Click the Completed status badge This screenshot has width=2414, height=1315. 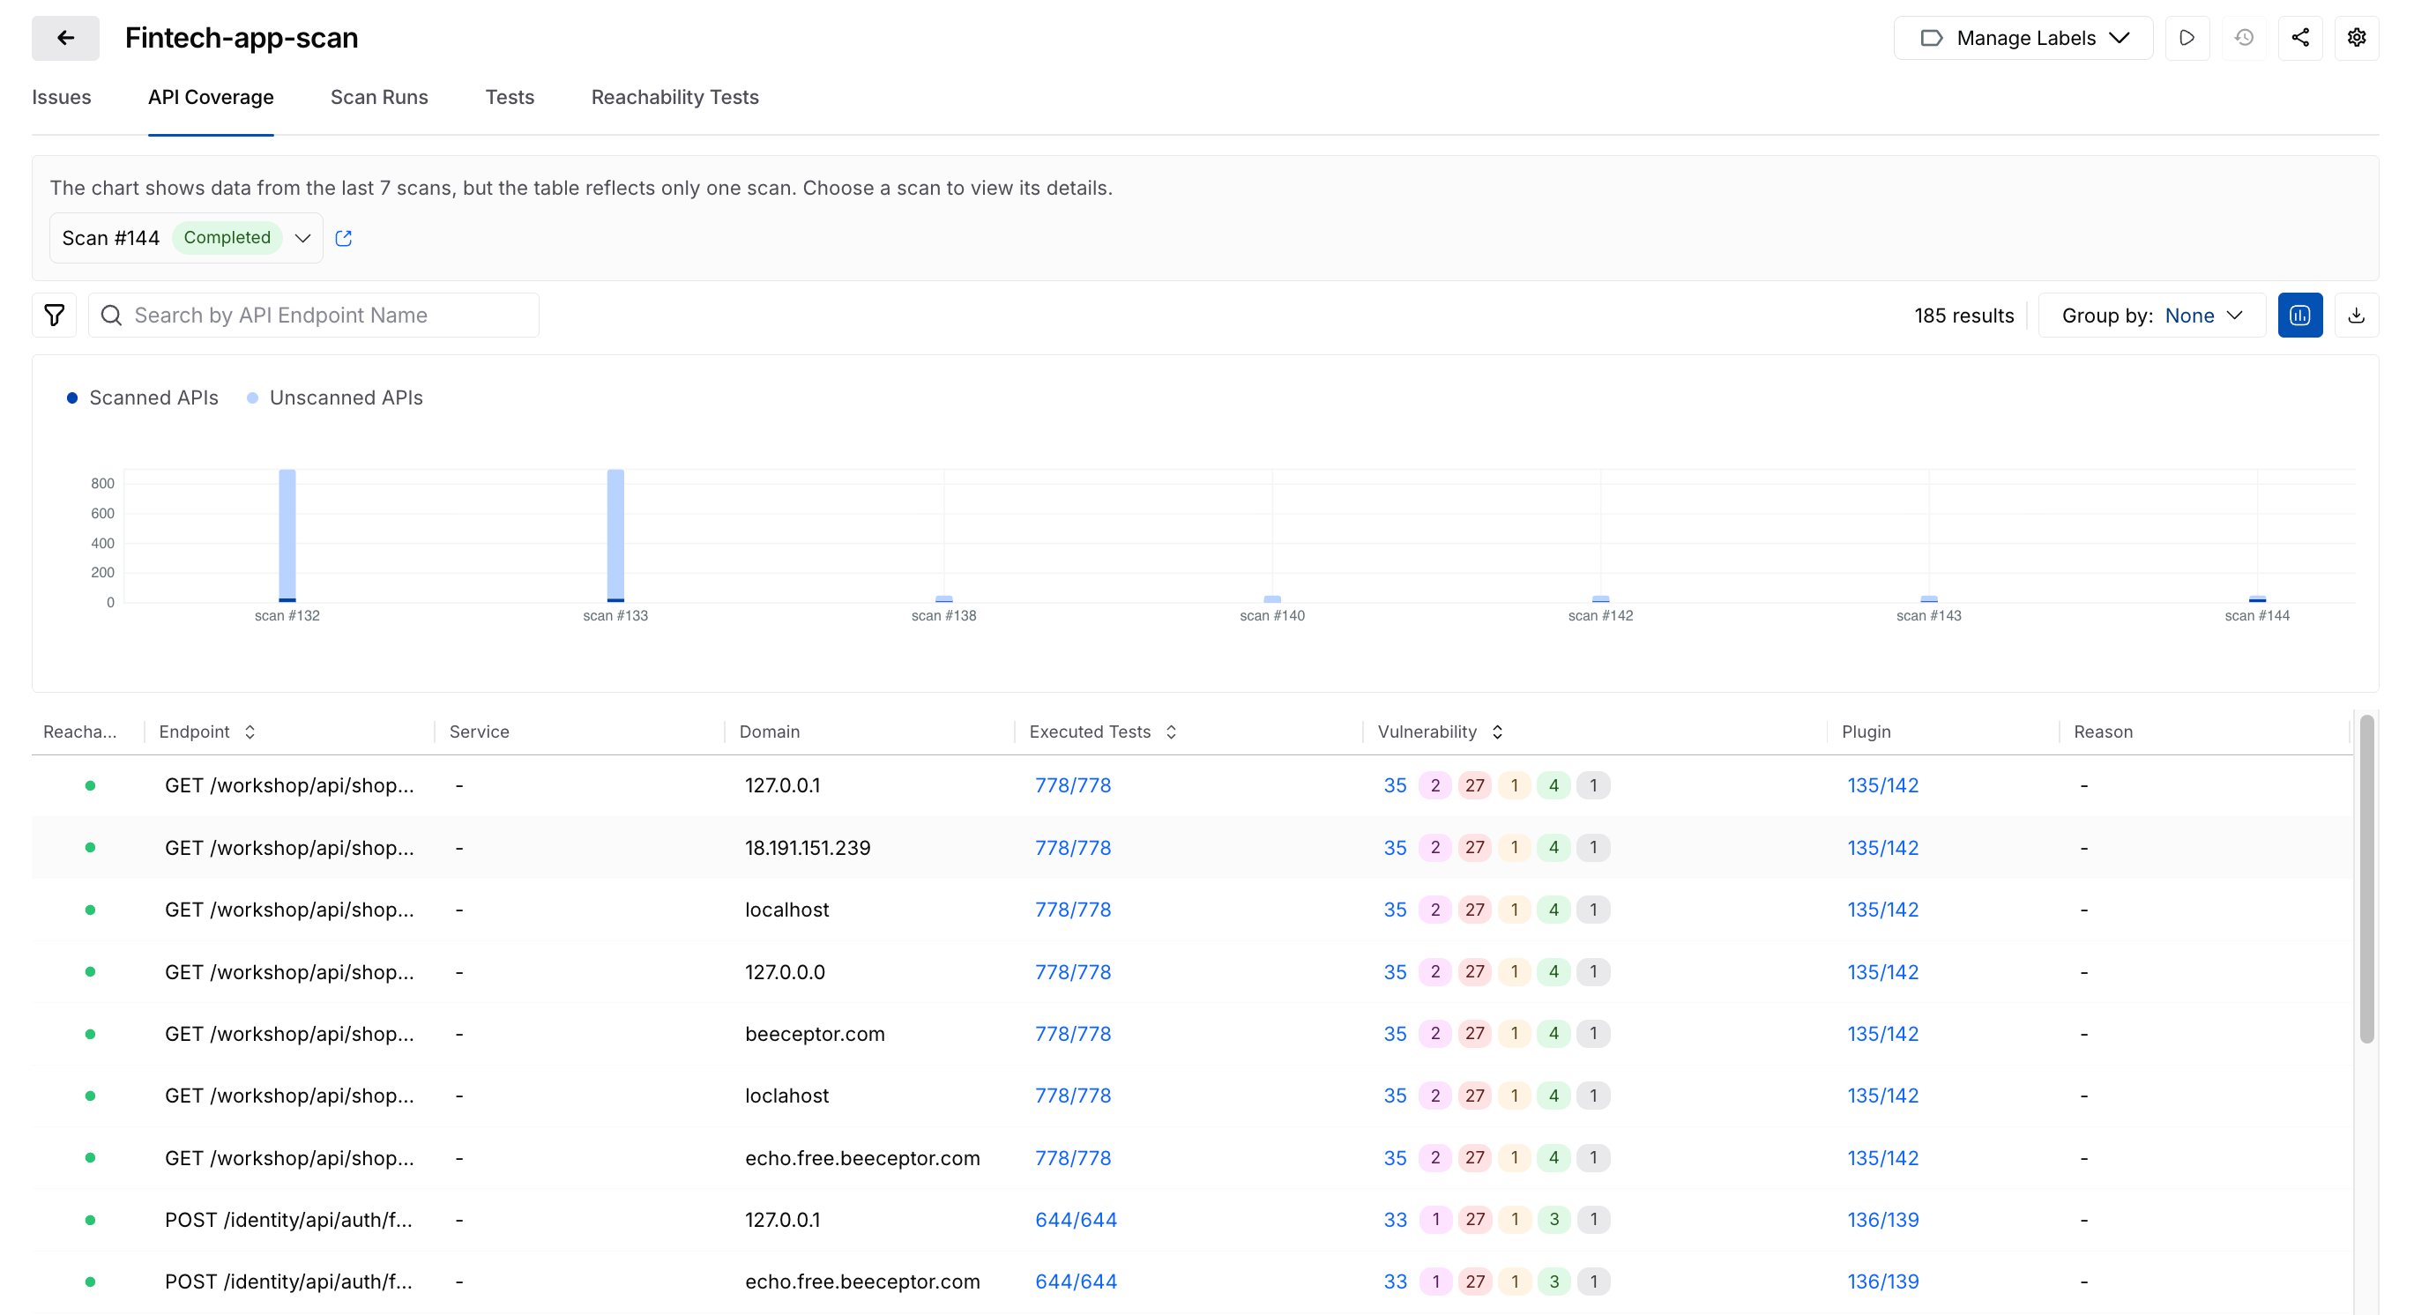pyautogui.click(x=227, y=237)
